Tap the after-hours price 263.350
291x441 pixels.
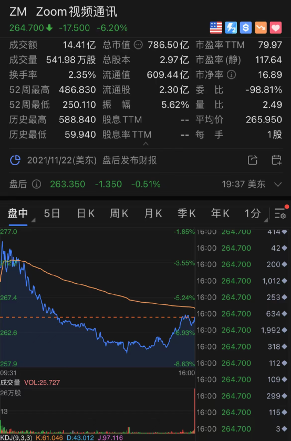point(67,184)
